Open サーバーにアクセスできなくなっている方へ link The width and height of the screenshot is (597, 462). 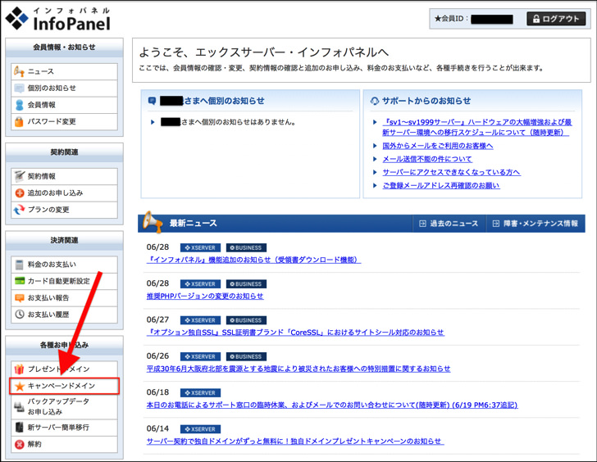click(x=451, y=172)
